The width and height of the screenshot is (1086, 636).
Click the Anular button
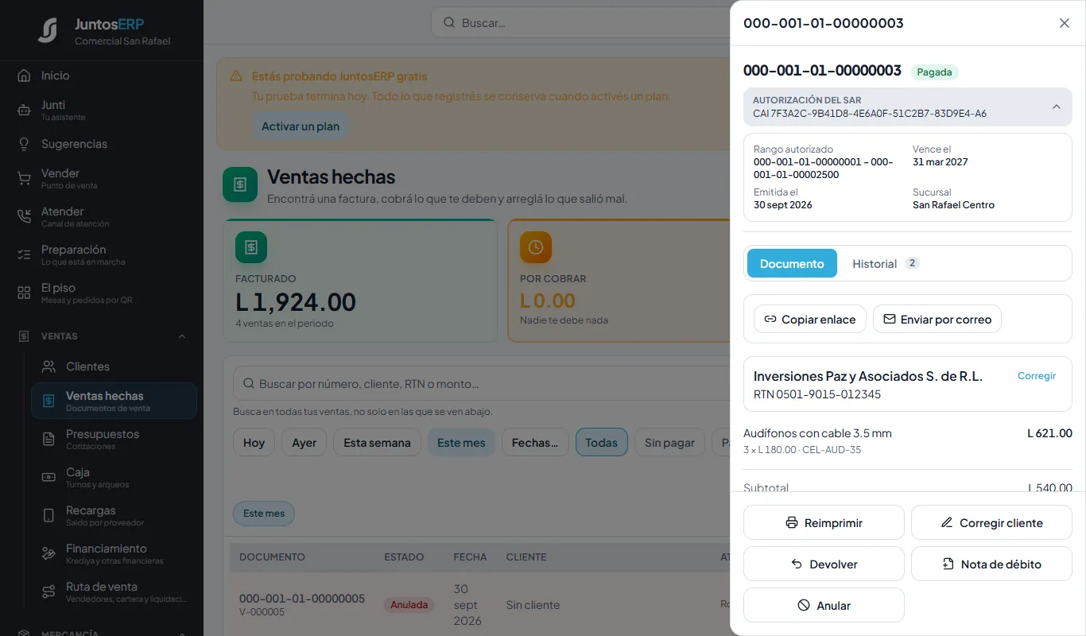824,605
